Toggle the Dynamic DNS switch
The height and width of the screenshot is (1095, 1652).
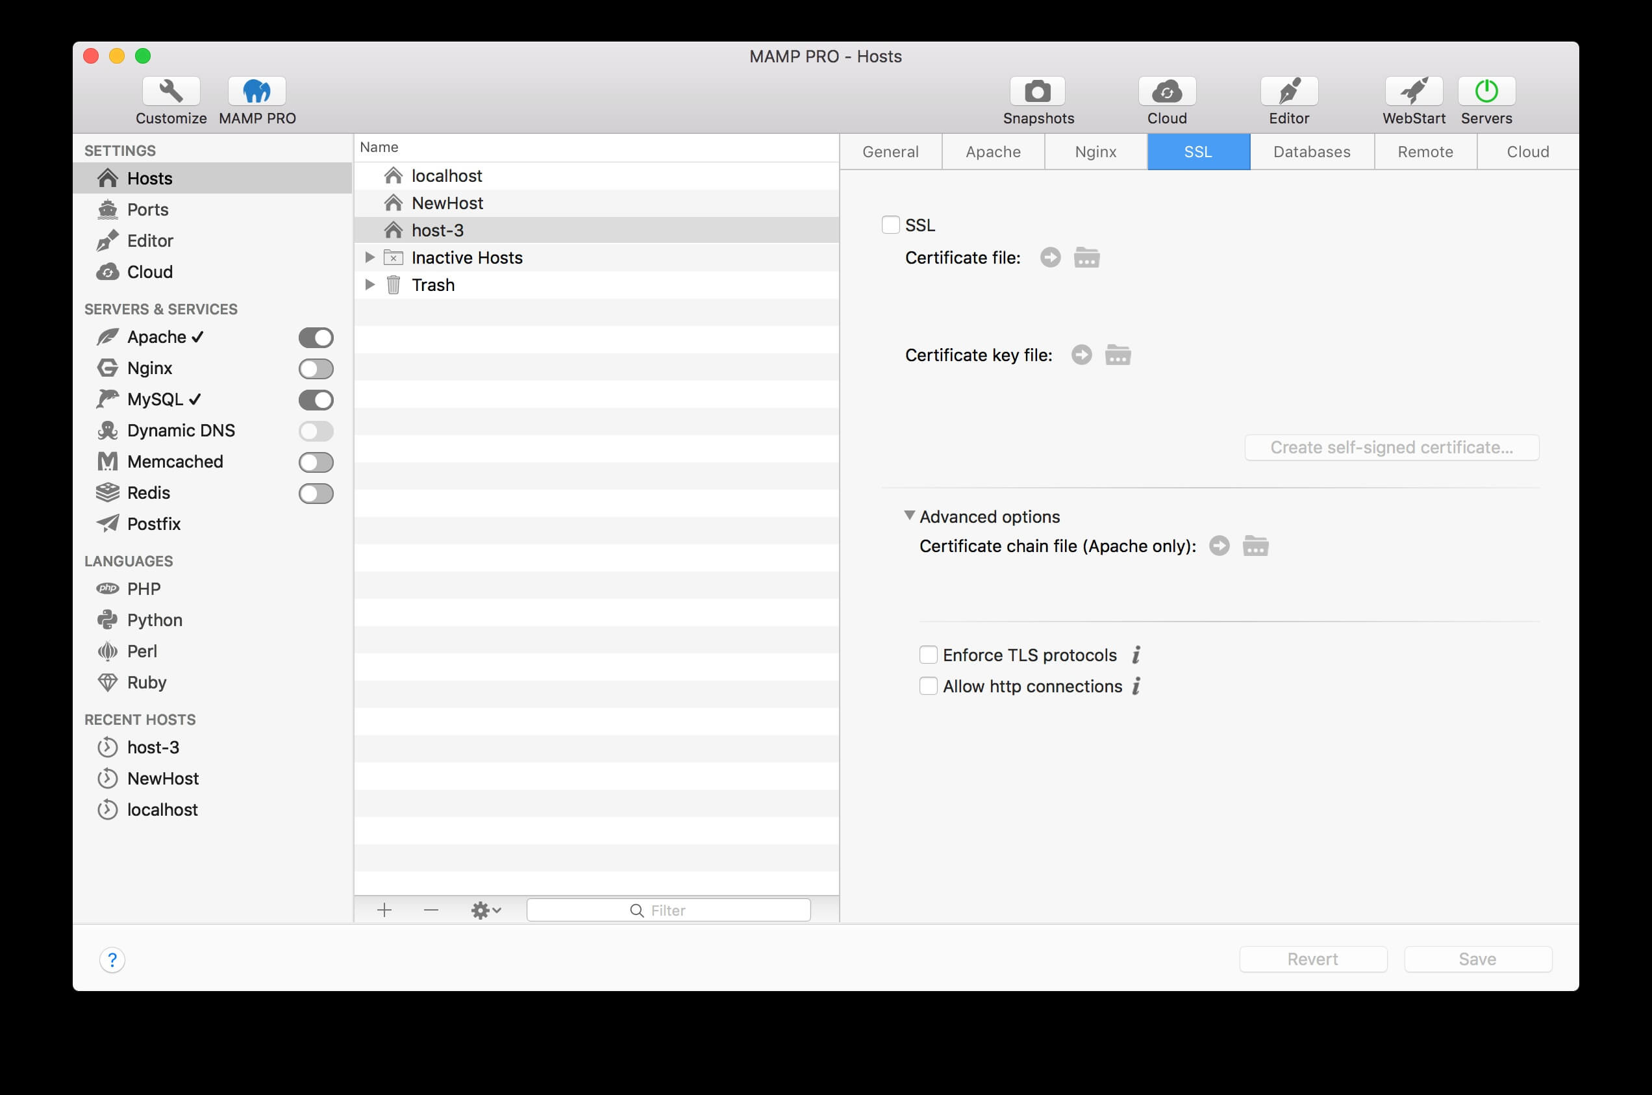click(x=316, y=431)
